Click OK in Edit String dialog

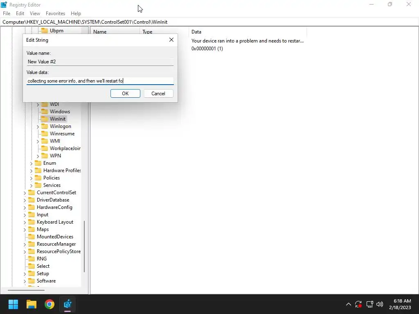125,94
